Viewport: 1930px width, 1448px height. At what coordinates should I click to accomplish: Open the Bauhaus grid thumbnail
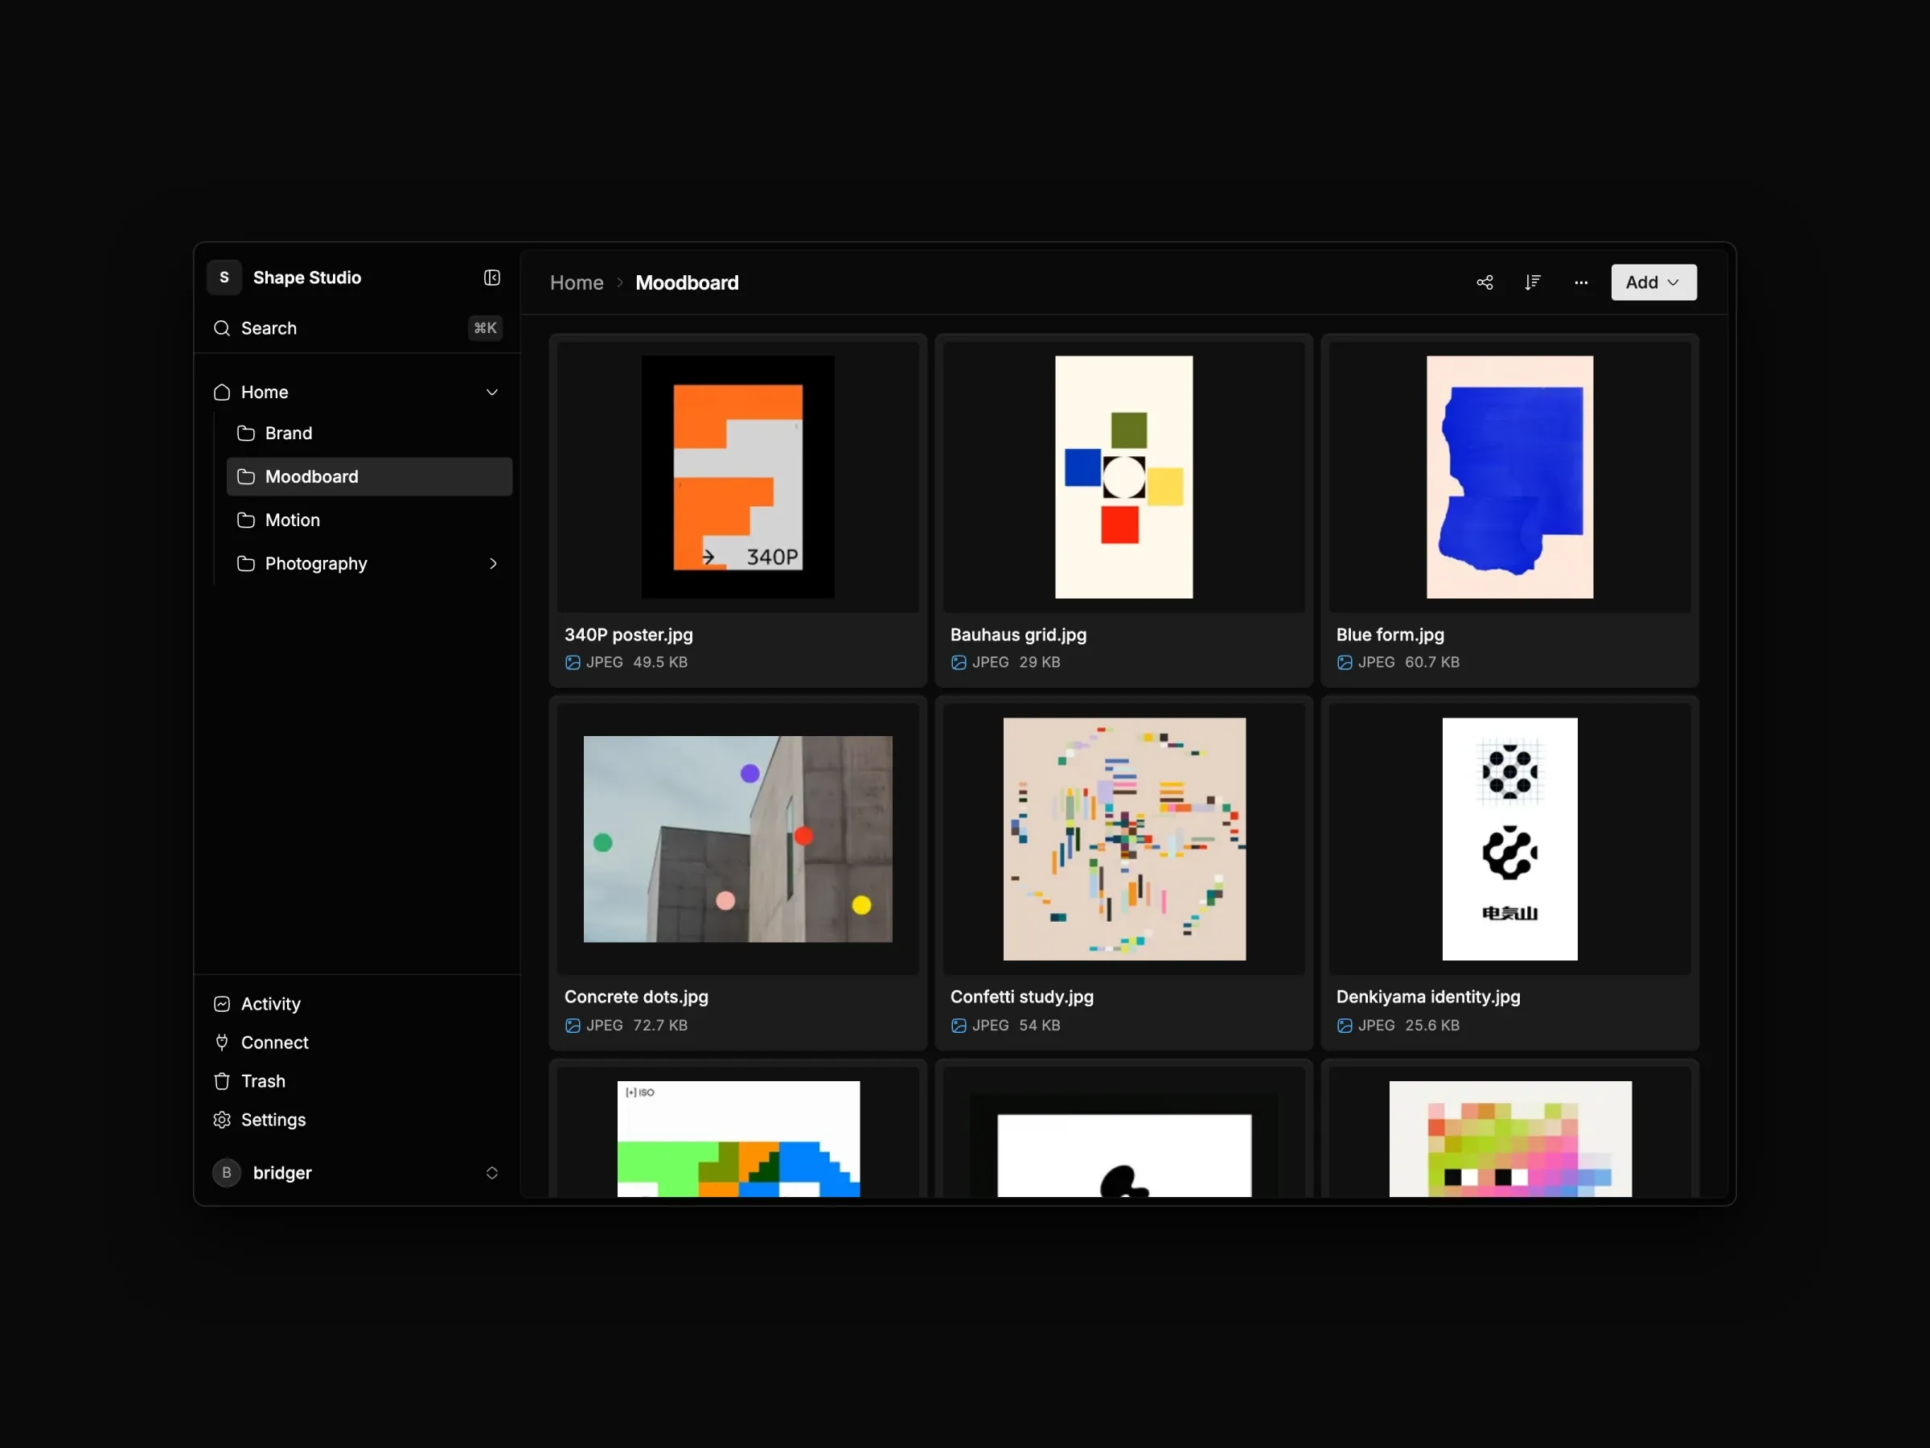(x=1123, y=476)
